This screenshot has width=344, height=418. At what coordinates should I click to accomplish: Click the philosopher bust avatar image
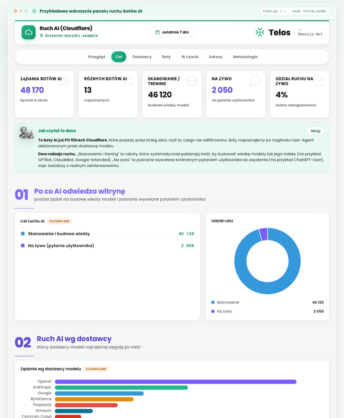tap(26, 133)
